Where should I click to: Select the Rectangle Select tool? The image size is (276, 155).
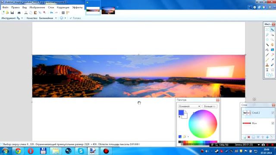coord(267,30)
